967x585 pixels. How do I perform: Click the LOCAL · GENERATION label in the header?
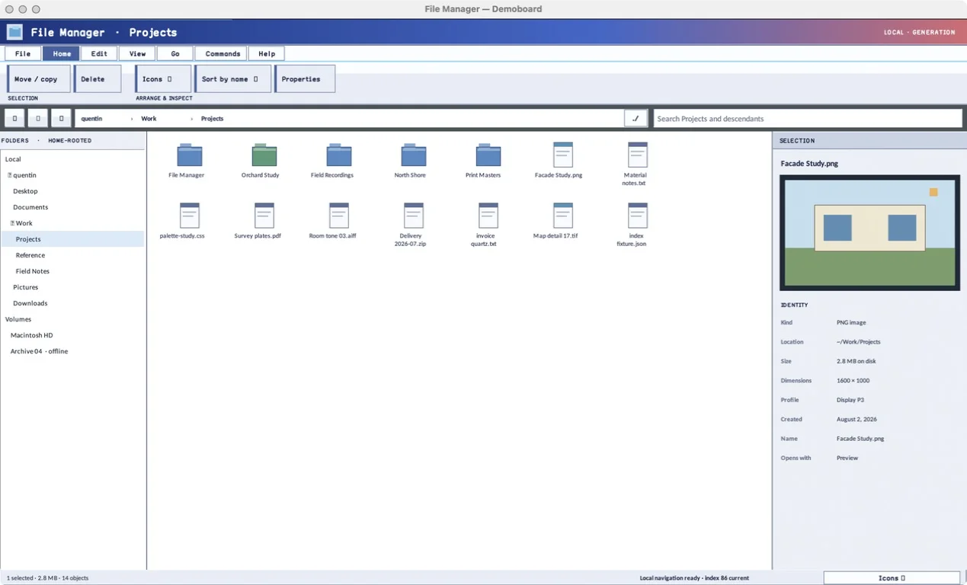click(919, 32)
